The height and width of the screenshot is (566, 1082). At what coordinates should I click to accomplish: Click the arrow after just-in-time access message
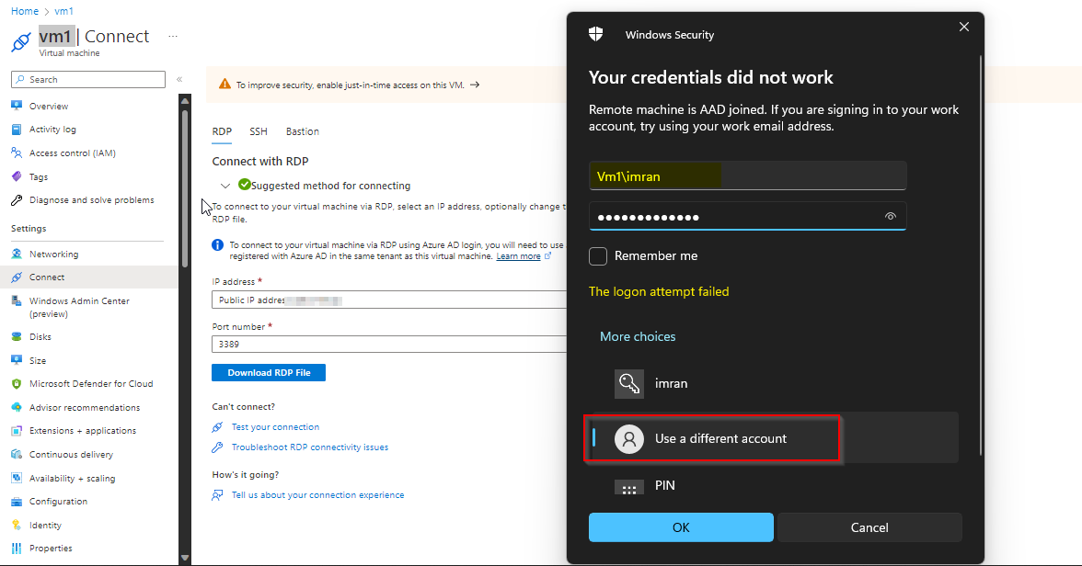point(475,85)
